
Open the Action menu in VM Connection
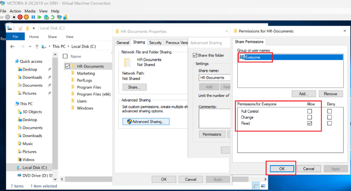pyautogui.click(x=15, y=11)
